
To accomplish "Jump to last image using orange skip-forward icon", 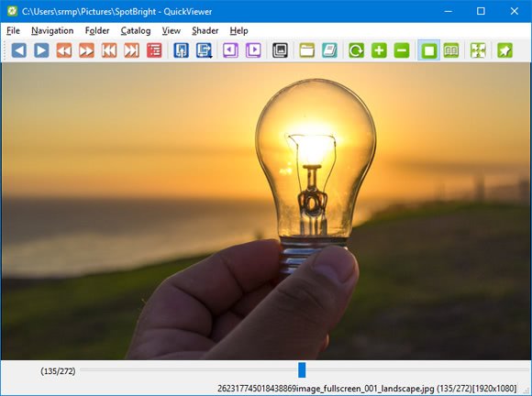I will (x=131, y=50).
